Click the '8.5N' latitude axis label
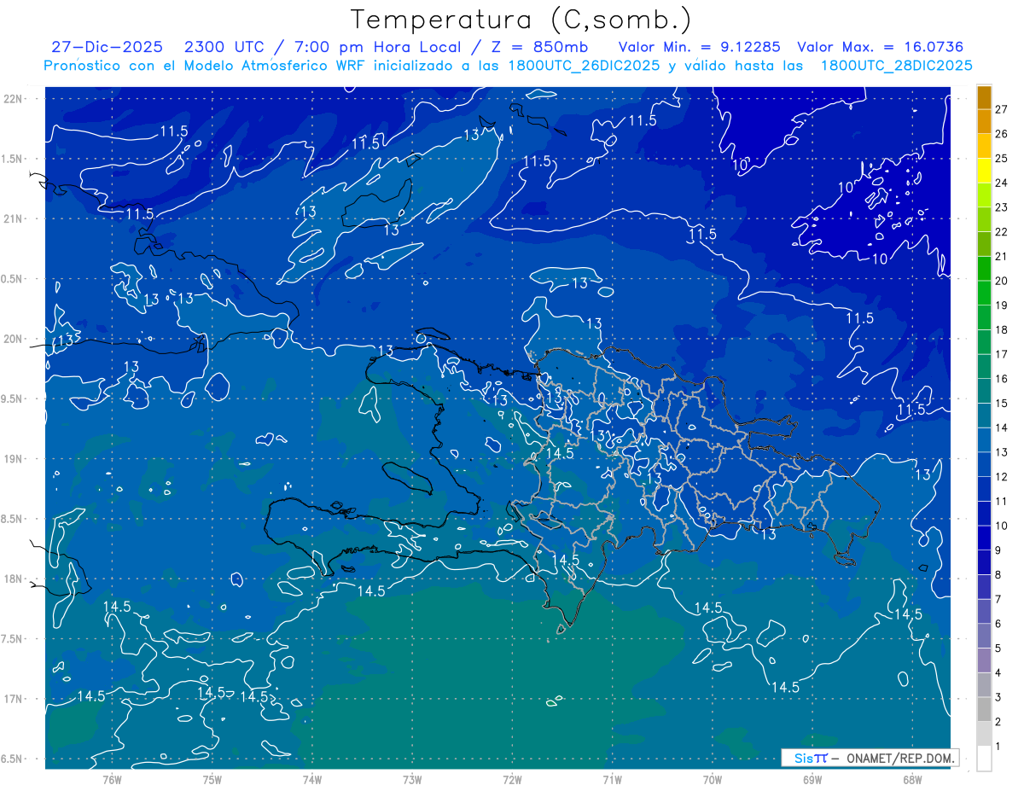The height and width of the screenshot is (791, 1024). pos(12,519)
